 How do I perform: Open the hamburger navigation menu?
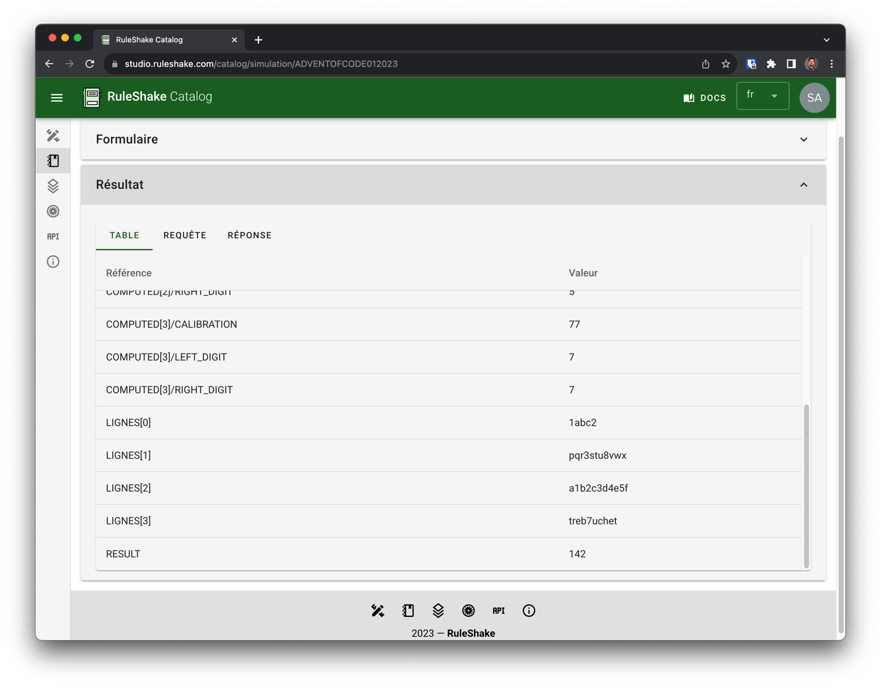pyautogui.click(x=57, y=98)
